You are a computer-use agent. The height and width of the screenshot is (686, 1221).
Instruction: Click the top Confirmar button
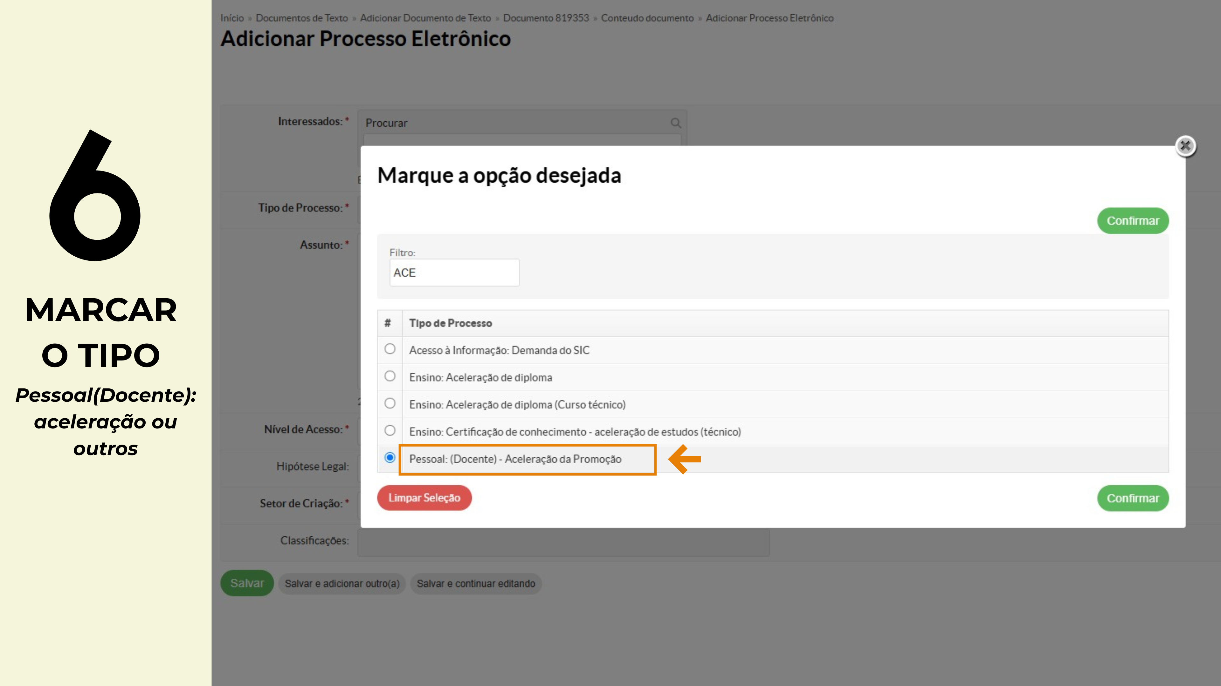1132,221
